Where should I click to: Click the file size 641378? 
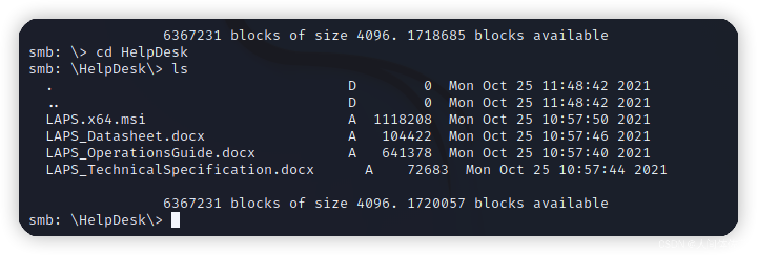[407, 153]
